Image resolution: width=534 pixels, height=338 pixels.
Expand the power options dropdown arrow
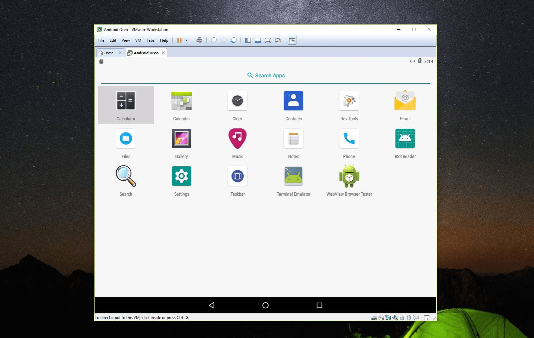(186, 40)
